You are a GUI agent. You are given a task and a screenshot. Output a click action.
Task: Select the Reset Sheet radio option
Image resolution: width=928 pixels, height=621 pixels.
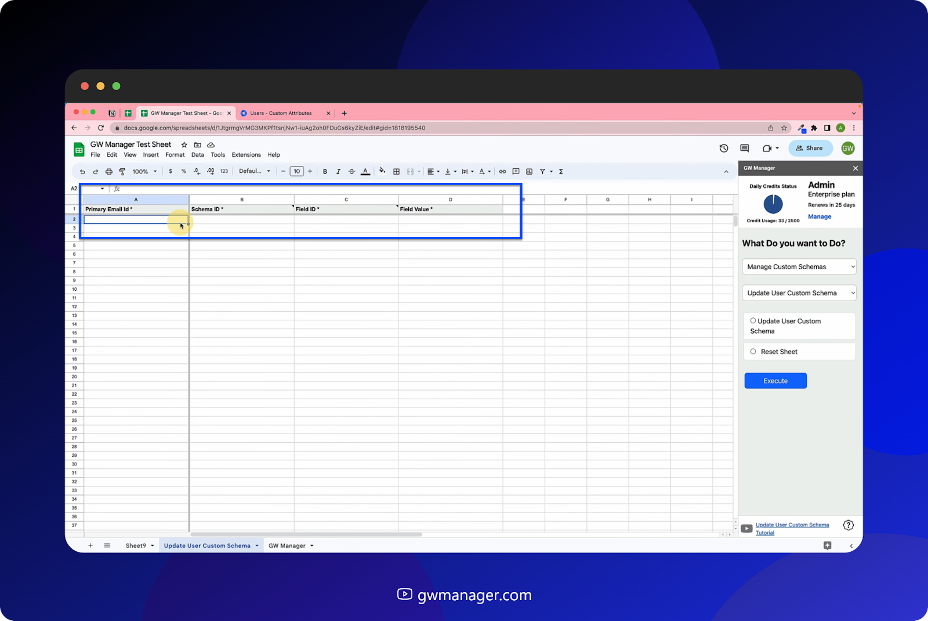(x=753, y=351)
